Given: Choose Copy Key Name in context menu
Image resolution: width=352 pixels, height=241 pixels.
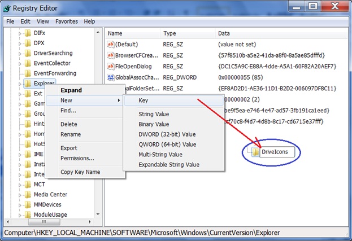Looking at the screenshot, I should point(85,172).
